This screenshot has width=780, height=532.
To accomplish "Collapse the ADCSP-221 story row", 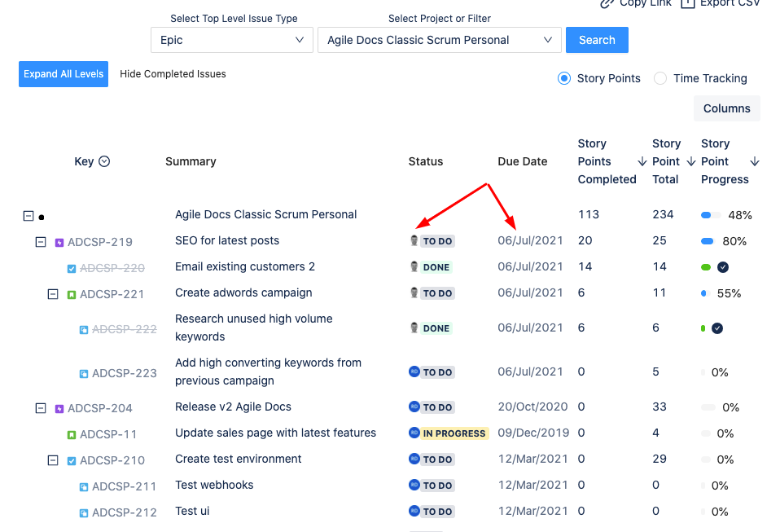I will [53, 294].
